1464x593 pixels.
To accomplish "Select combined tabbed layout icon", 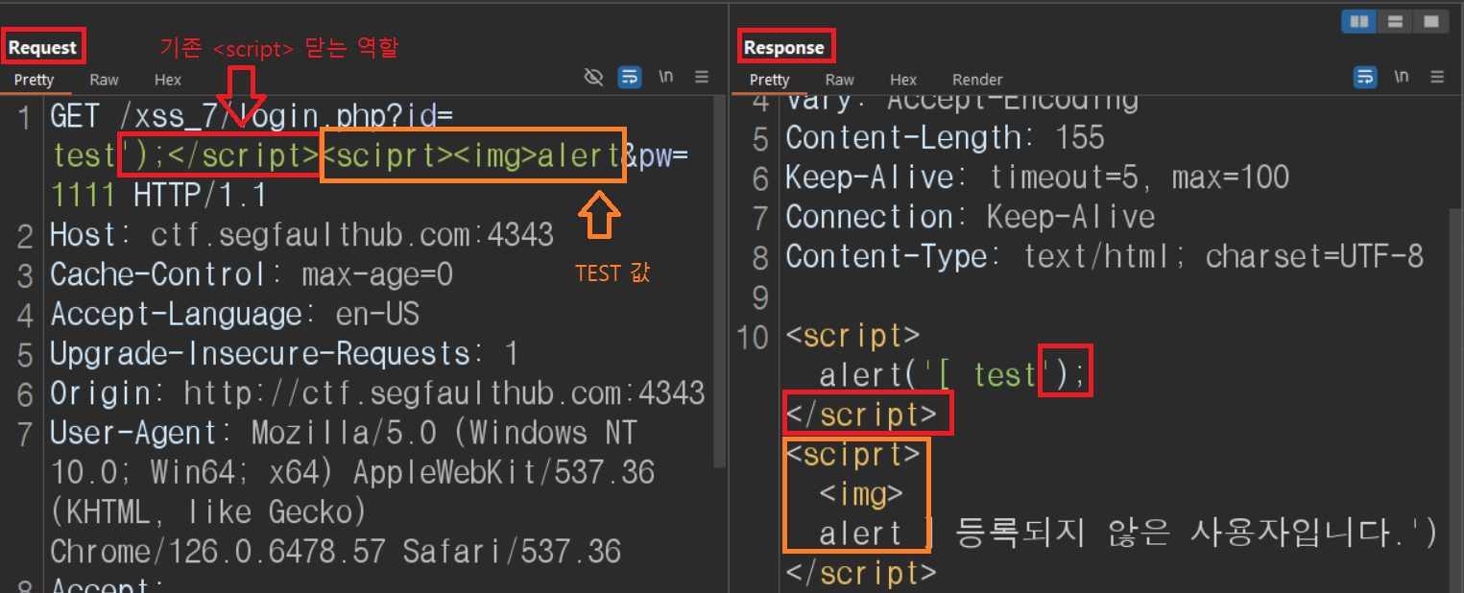I will (x=1430, y=21).
